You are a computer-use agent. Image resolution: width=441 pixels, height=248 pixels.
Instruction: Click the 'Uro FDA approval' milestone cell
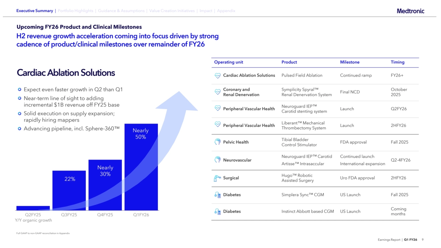pos(357,178)
